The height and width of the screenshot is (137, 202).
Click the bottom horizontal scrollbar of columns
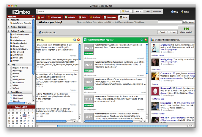coord(112,126)
